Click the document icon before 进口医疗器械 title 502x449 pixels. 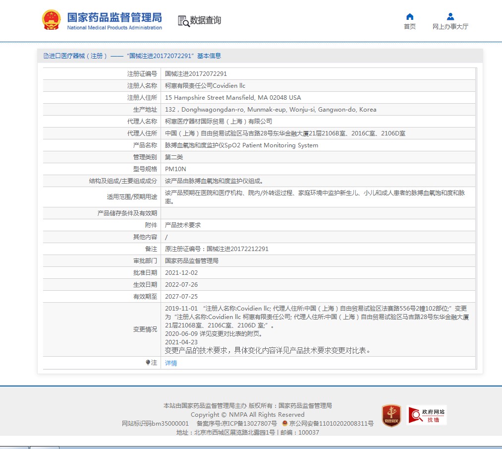point(46,56)
